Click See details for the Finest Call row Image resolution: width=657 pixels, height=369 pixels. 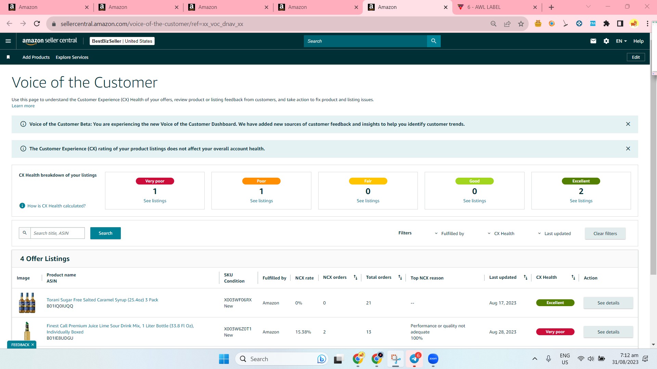click(x=608, y=332)
